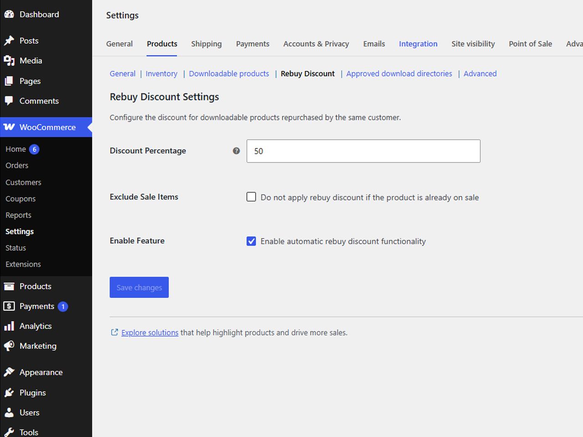This screenshot has height=437, width=583.
Task: Open the Payments settings tab
Action: 253,44
